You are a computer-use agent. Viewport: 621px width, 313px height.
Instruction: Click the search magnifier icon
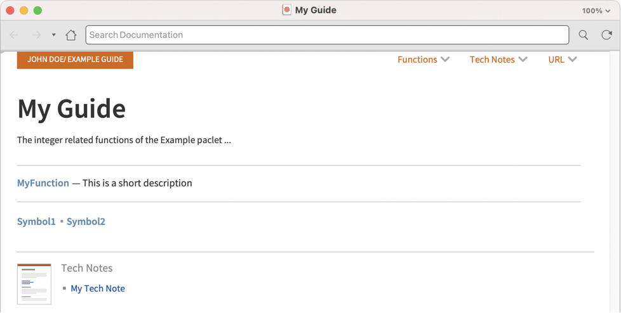click(x=583, y=35)
